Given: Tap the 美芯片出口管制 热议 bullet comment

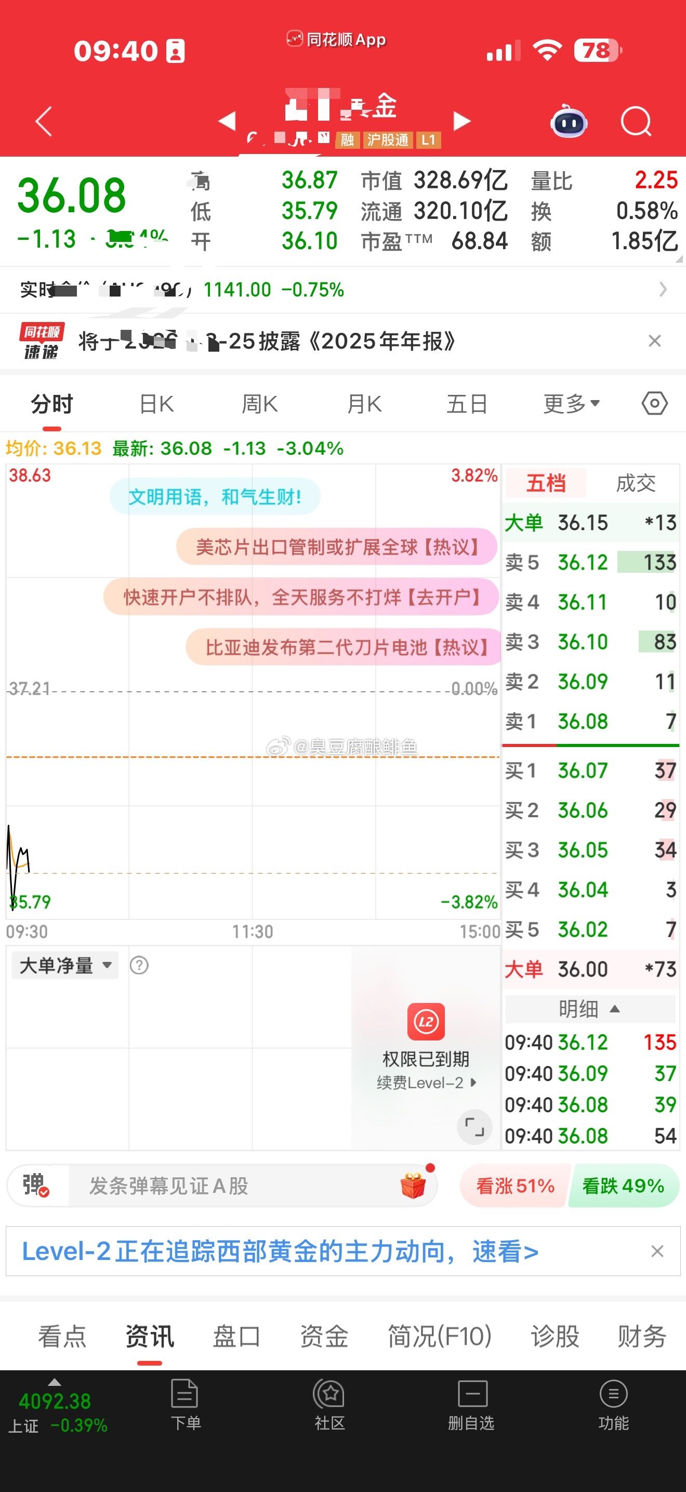Looking at the screenshot, I should pyautogui.click(x=337, y=546).
